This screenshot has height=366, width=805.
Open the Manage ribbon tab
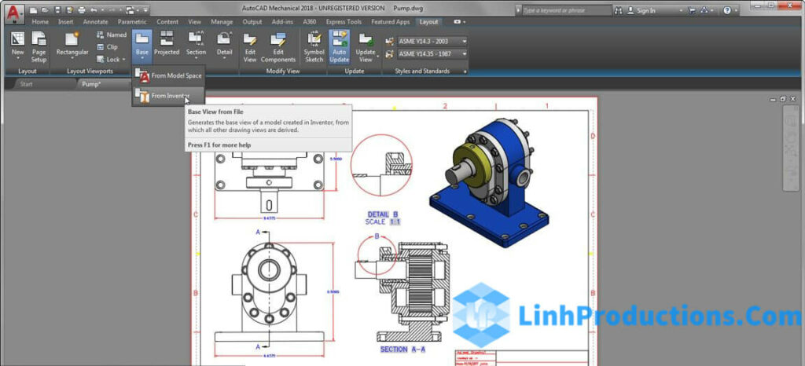click(x=222, y=22)
